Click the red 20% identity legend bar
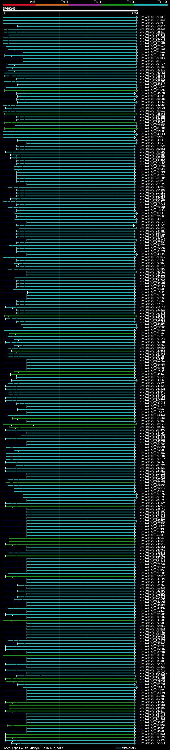 pyautogui.click(x=19, y=5)
